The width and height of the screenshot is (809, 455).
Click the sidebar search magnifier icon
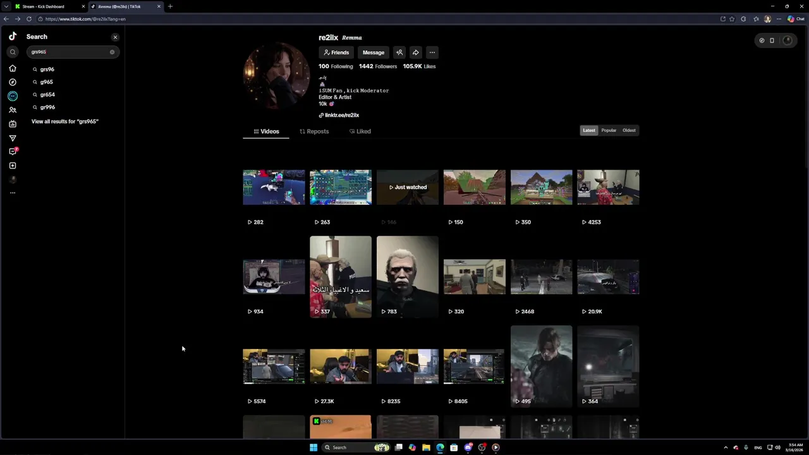tap(13, 52)
